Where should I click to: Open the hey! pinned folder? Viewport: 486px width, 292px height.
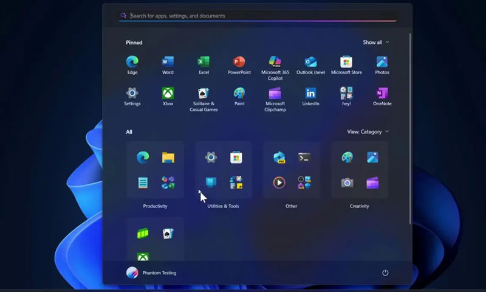coord(346,97)
